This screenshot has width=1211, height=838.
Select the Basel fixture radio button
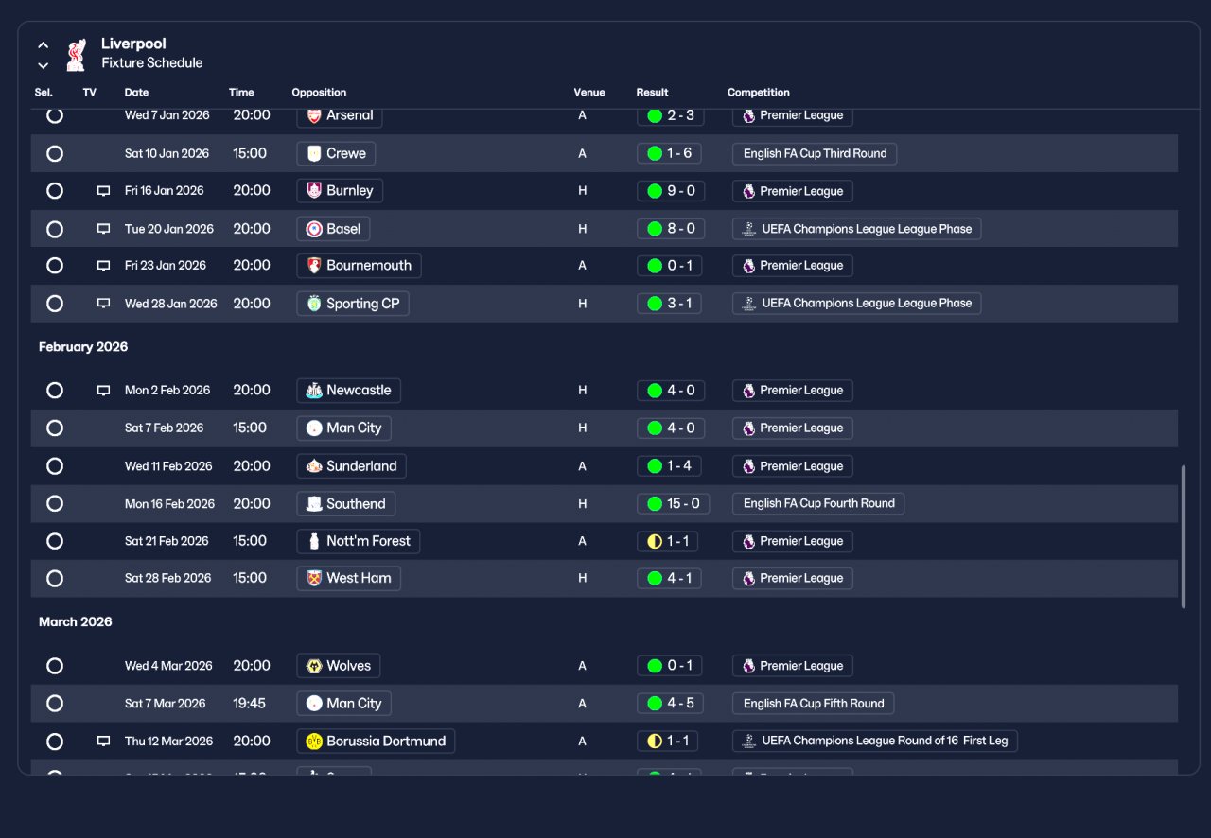click(55, 229)
